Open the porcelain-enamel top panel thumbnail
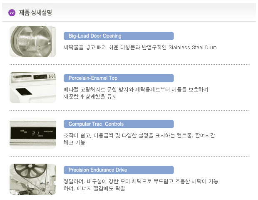 click(x=33, y=87)
